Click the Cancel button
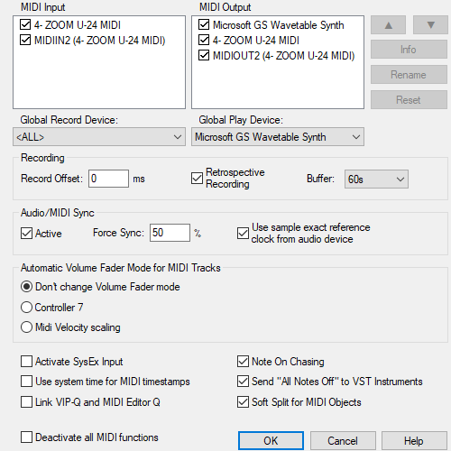The height and width of the screenshot is (451, 451). tap(343, 441)
